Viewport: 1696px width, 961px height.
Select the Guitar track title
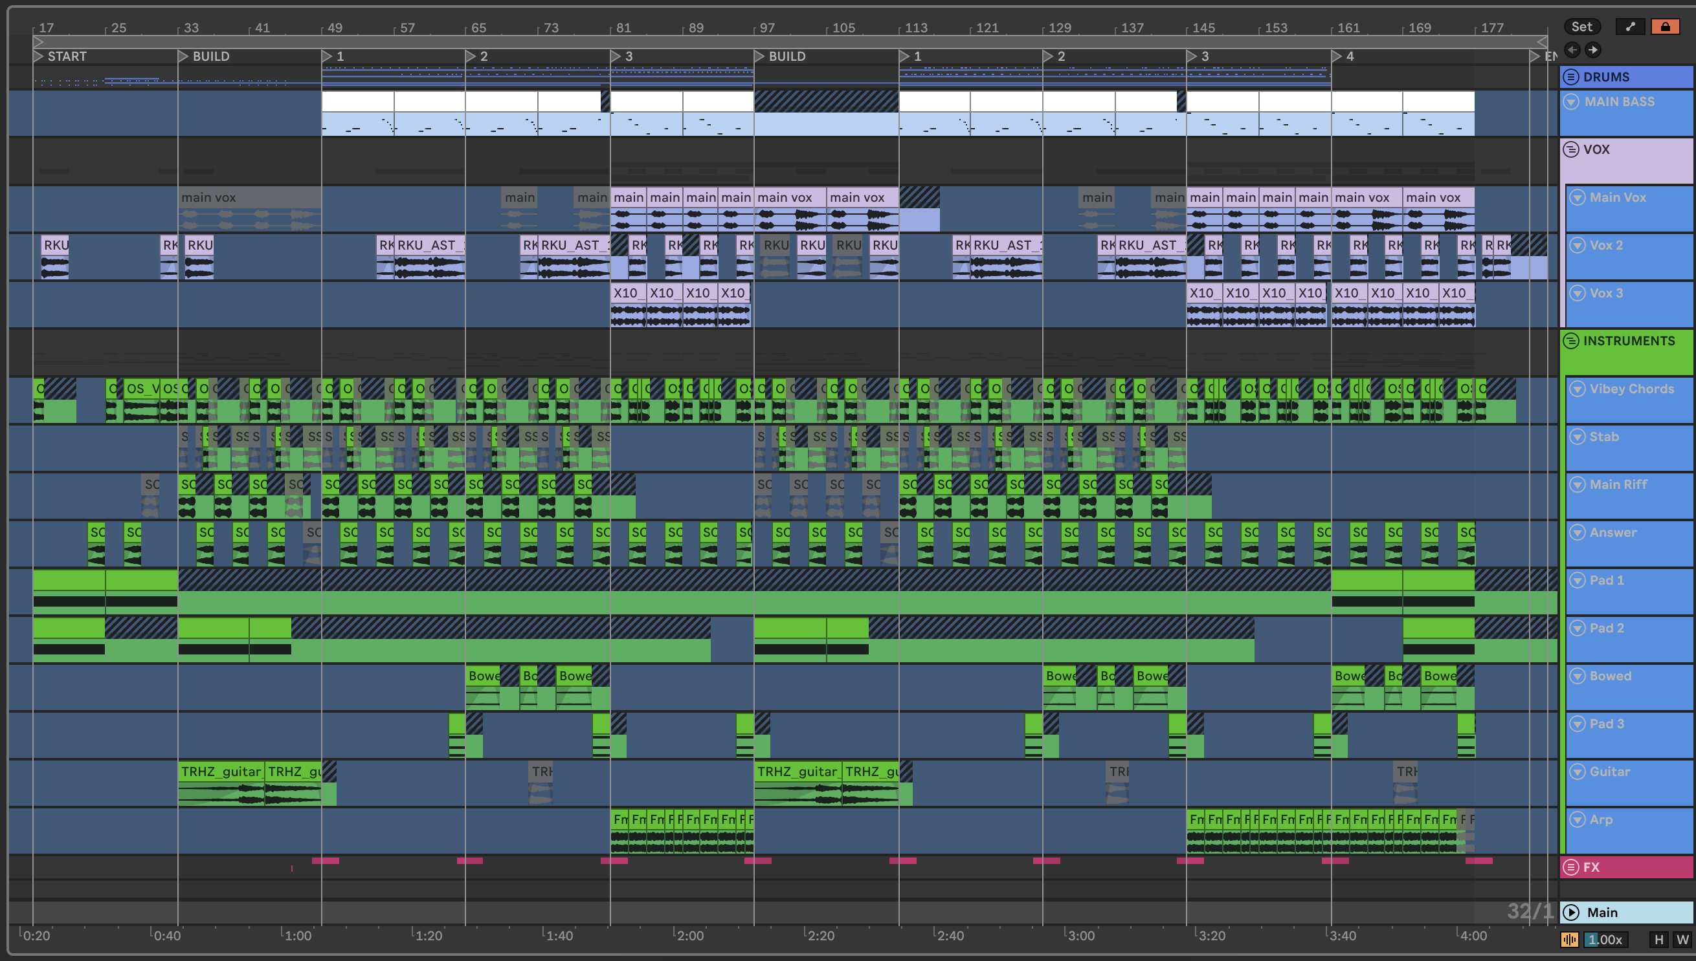coord(1609,772)
